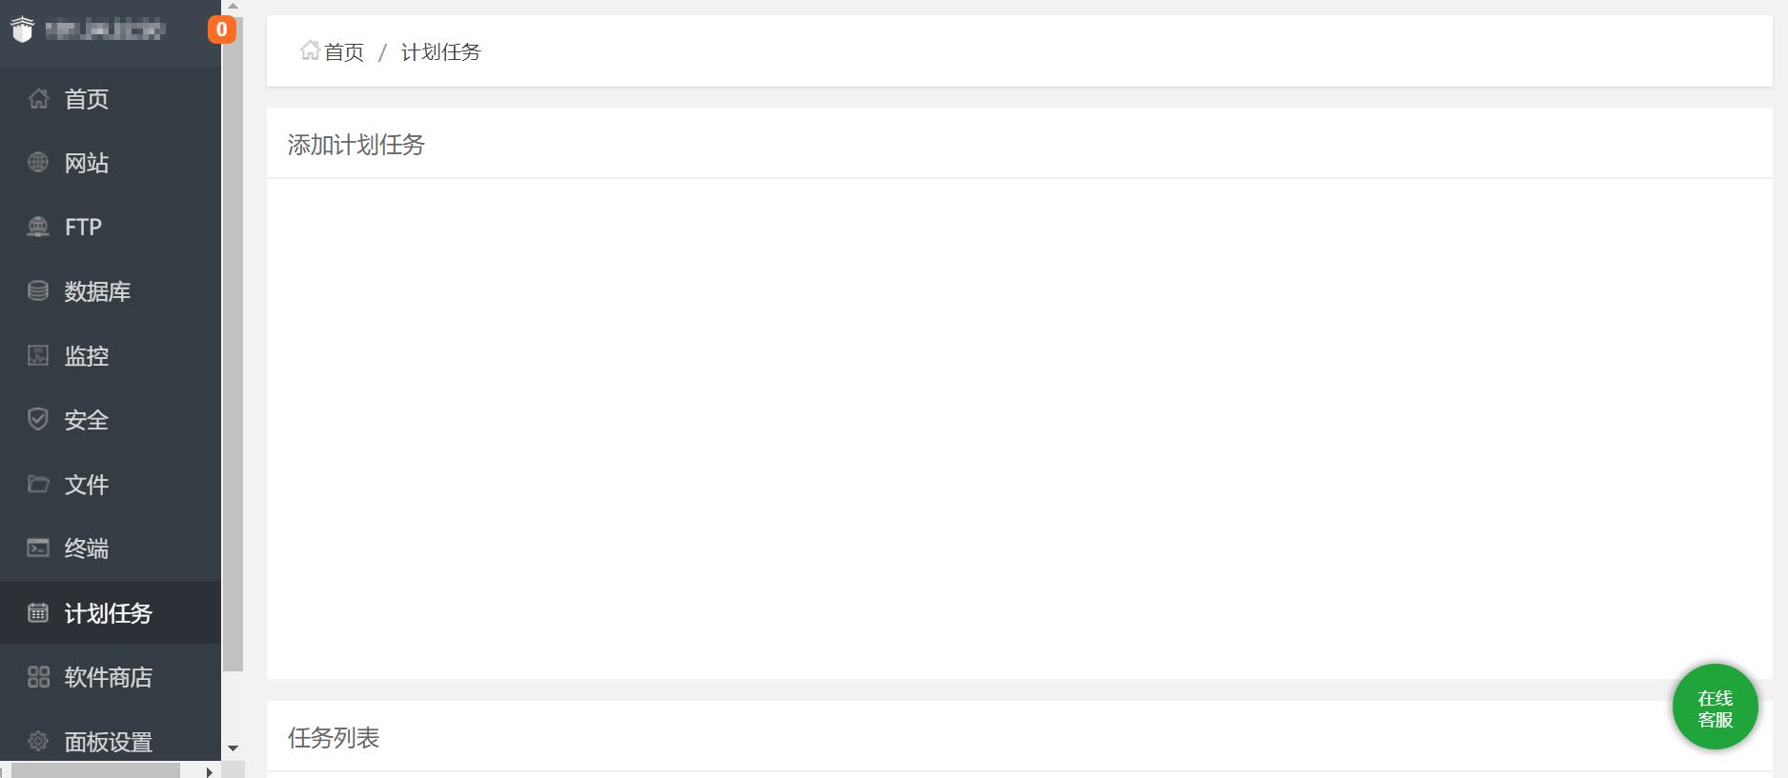
Task: Click the calendar icon for 计划任务
Action: [x=38, y=612]
